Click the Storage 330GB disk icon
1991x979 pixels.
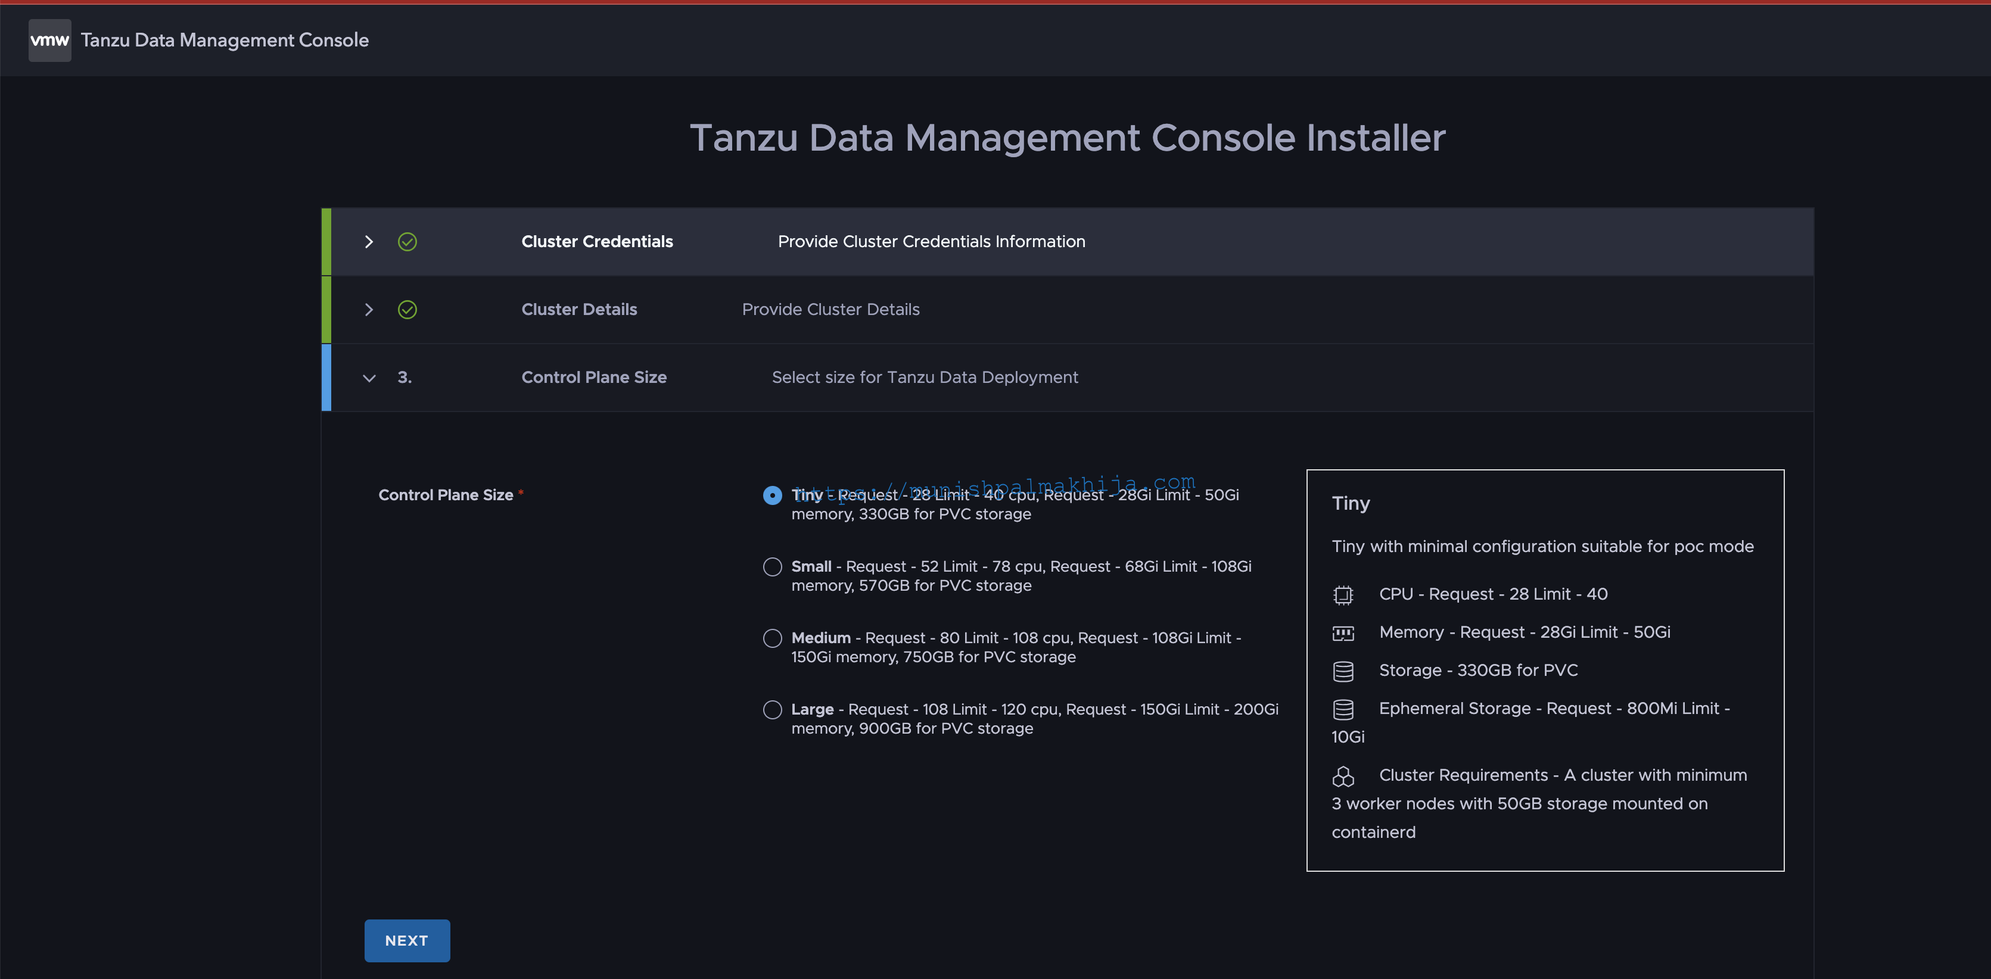[x=1343, y=671]
